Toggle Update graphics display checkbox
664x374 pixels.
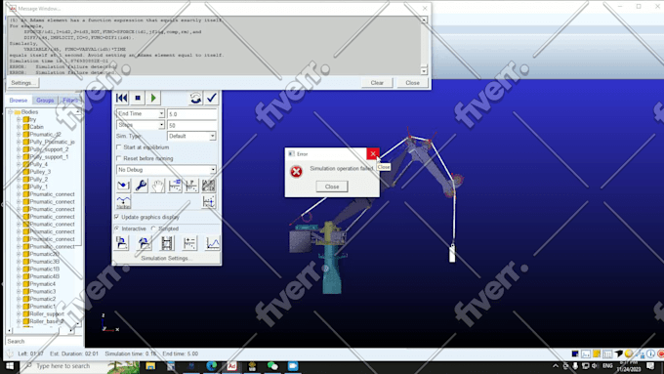pos(117,217)
